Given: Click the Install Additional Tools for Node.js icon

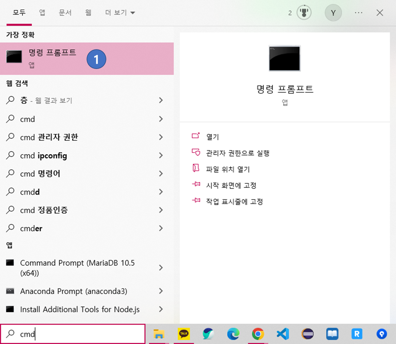Looking at the screenshot, I should tap(10, 309).
